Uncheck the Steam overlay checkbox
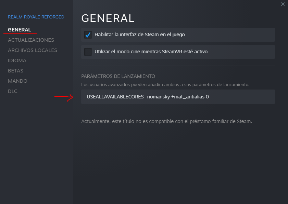 point(88,35)
